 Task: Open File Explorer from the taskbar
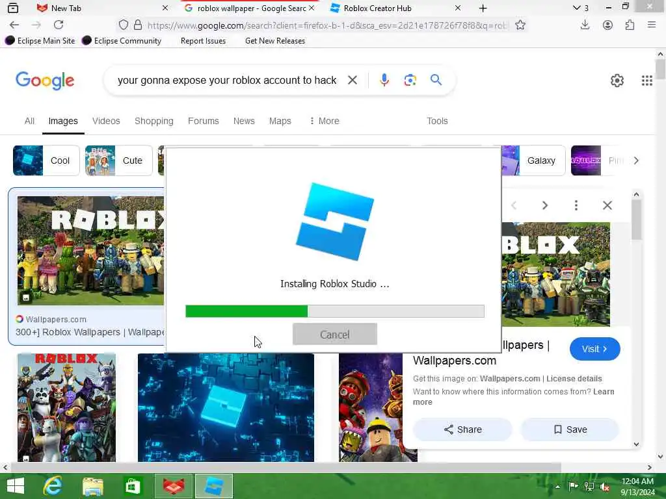92,487
